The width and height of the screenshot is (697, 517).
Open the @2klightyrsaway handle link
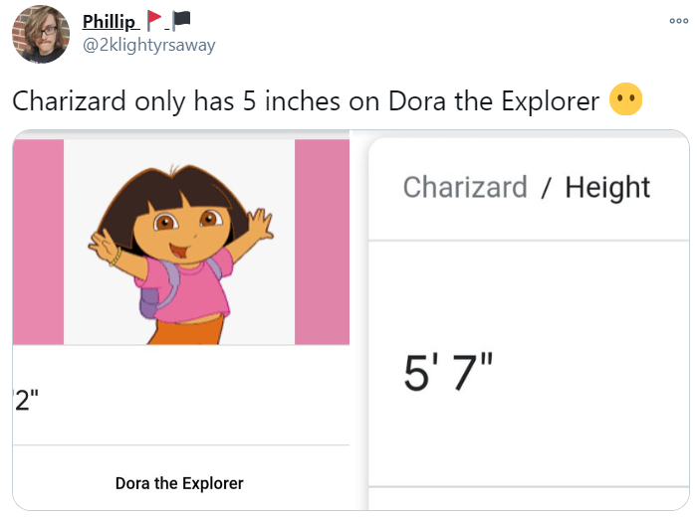(x=148, y=45)
